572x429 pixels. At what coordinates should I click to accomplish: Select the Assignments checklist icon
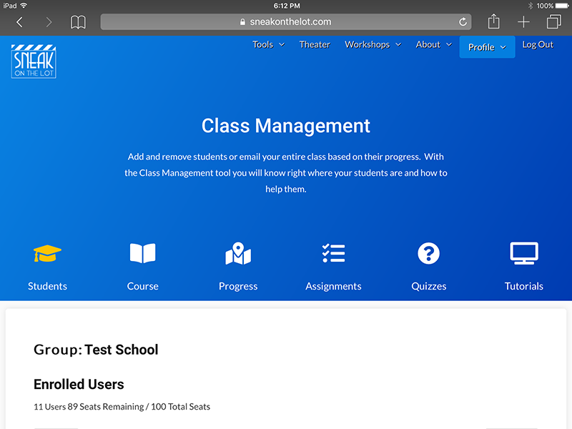(x=333, y=253)
